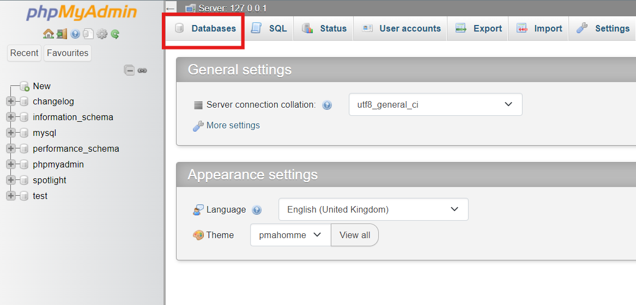Select the mysql database name
636x305 pixels.
click(x=45, y=133)
